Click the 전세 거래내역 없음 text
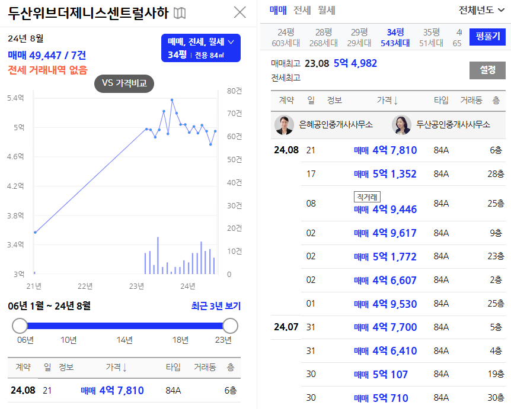This screenshot has width=511, height=409. click(47, 70)
